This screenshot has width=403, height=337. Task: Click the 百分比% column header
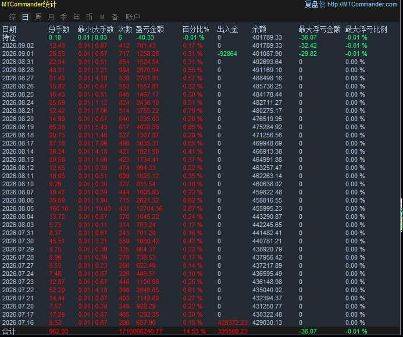coord(195,29)
